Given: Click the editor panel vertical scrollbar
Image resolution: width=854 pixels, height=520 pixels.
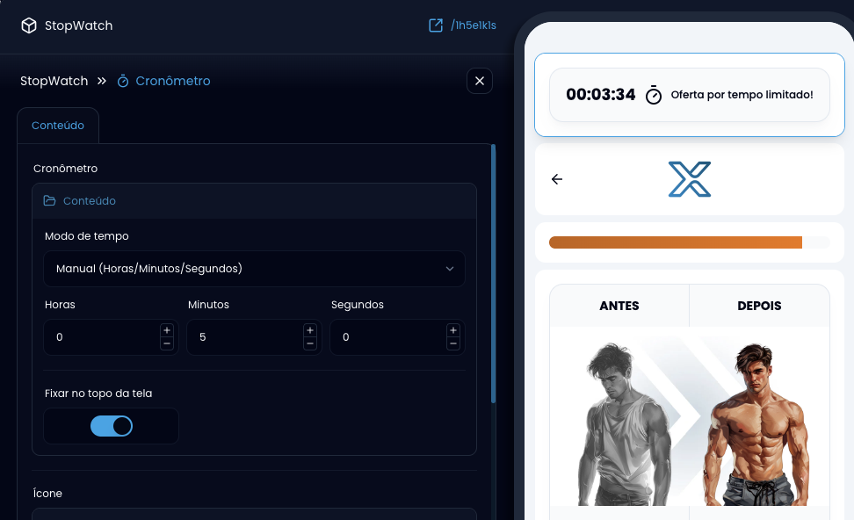Looking at the screenshot, I should (494, 273).
